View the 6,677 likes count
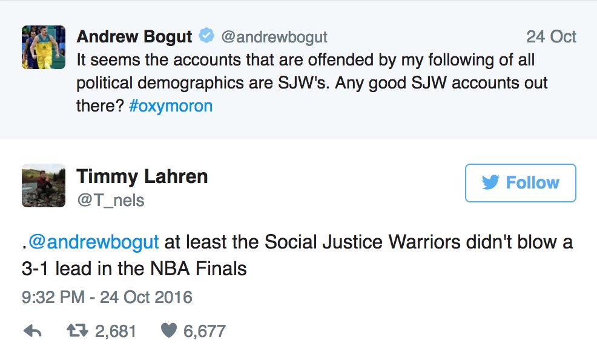597x360 pixels. pyautogui.click(x=204, y=332)
